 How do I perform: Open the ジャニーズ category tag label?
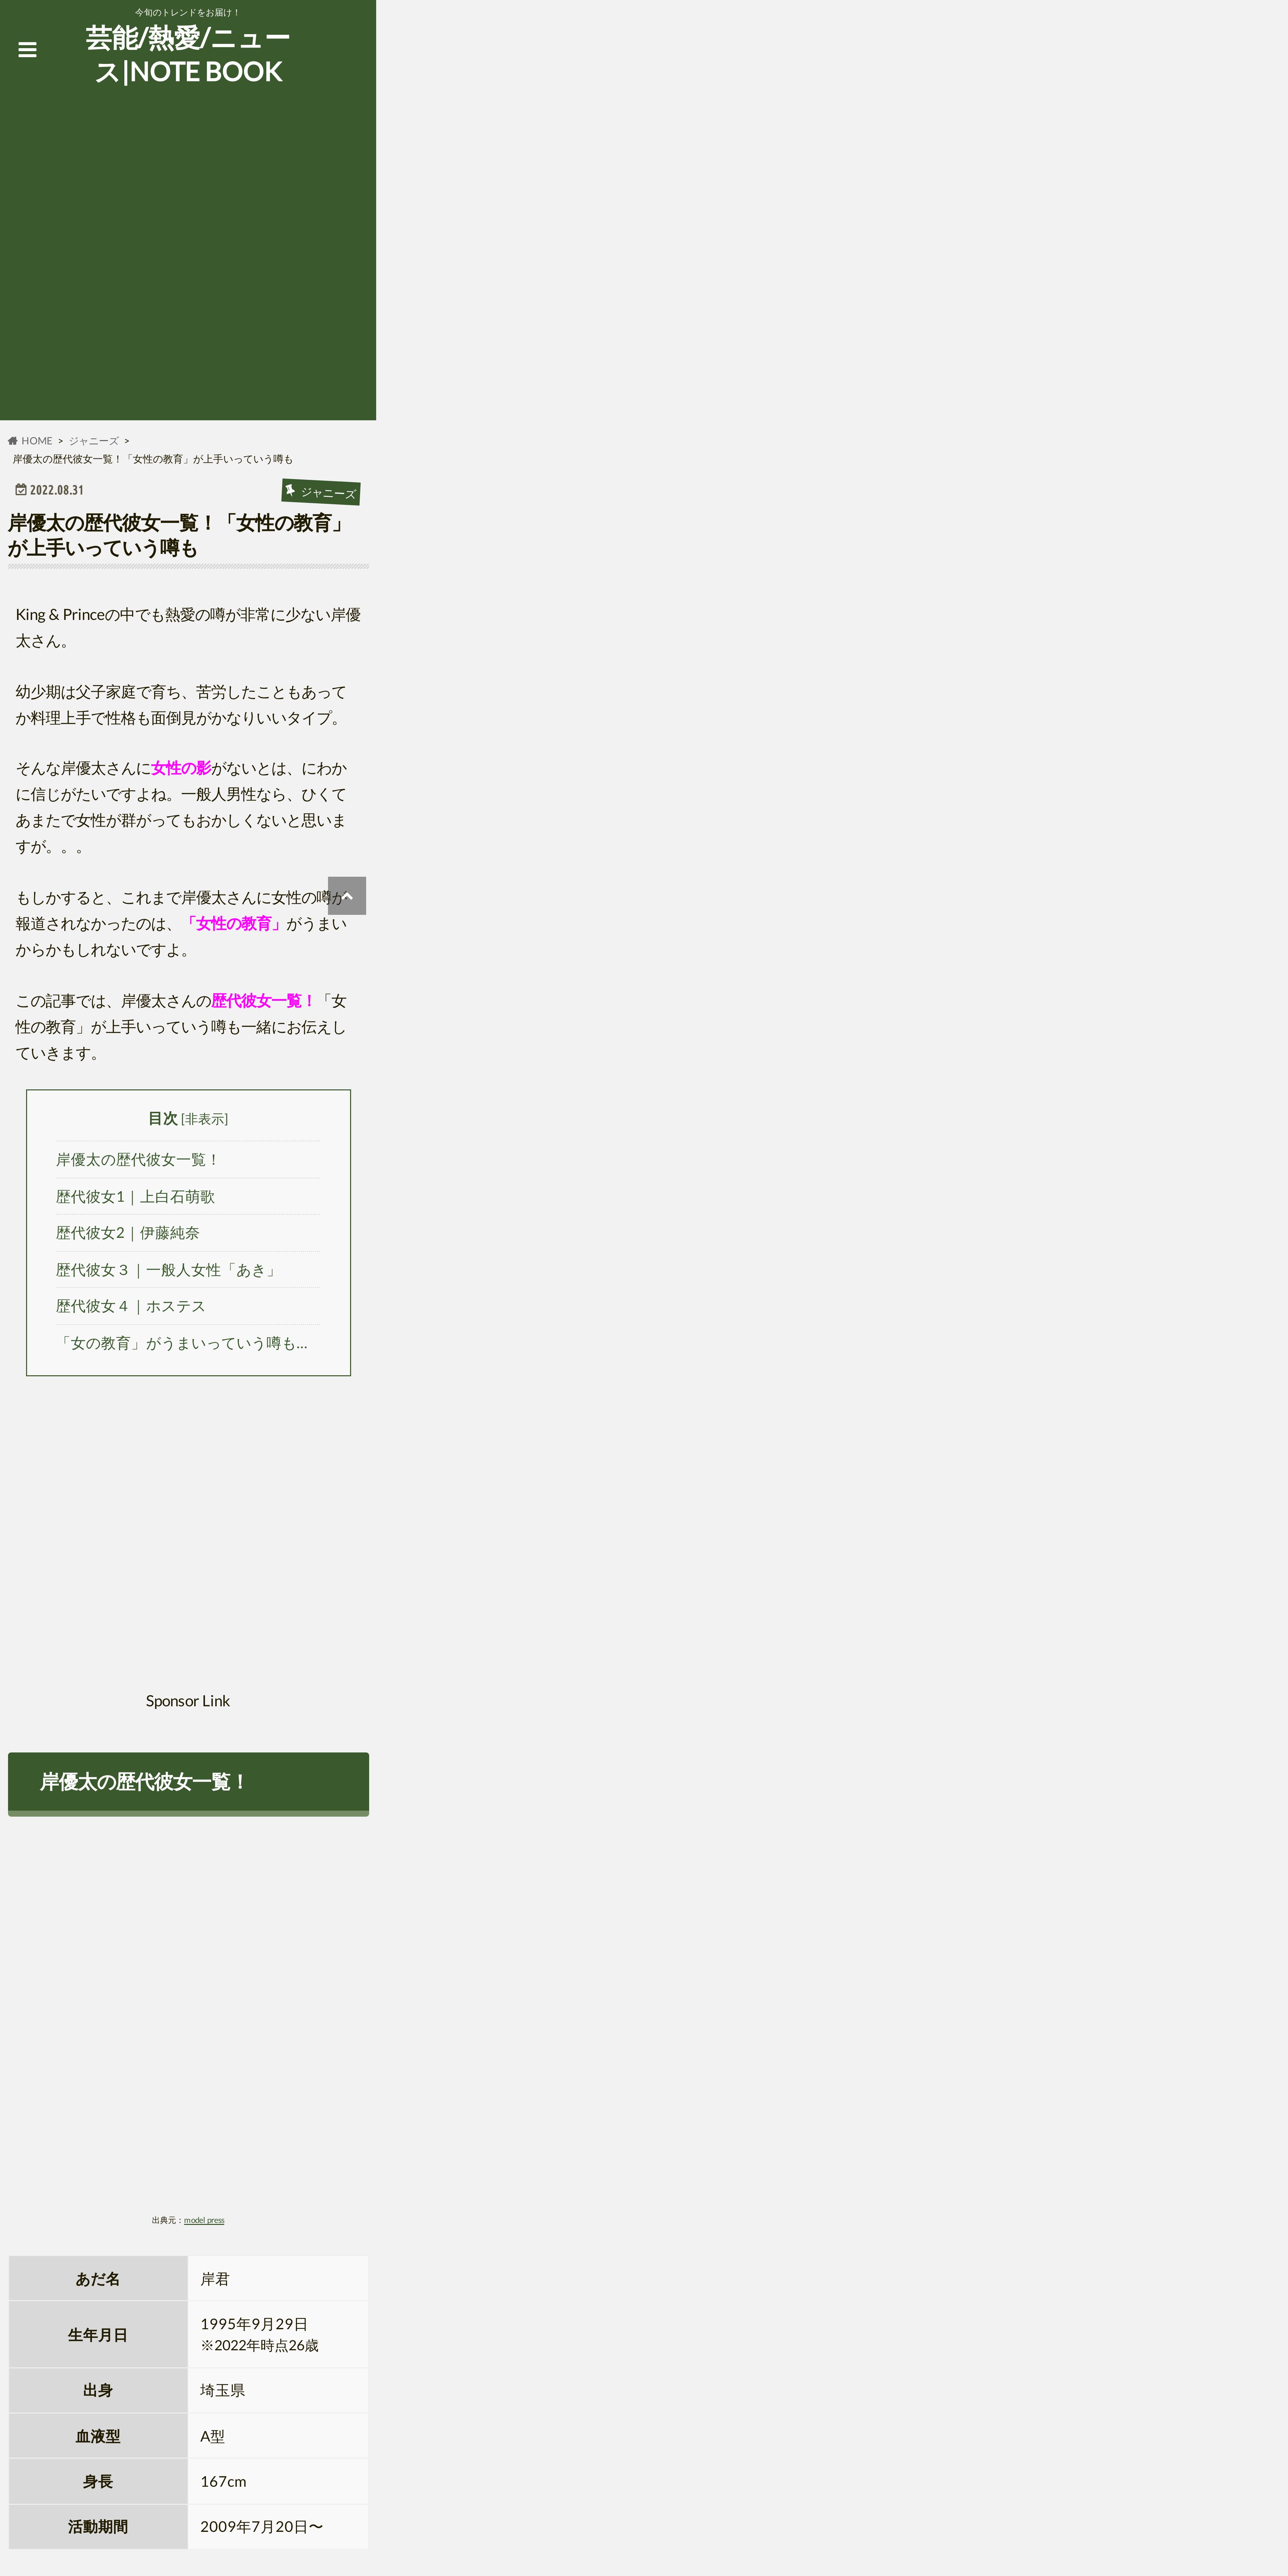pyautogui.click(x=328, y=493)
